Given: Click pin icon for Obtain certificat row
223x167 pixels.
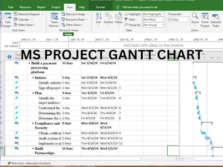Looking at the screenshot, I should [x=17, y=133].
